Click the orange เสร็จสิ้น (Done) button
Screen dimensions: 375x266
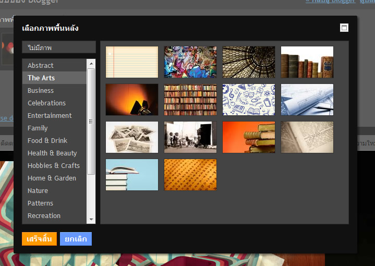click(39, 238)
